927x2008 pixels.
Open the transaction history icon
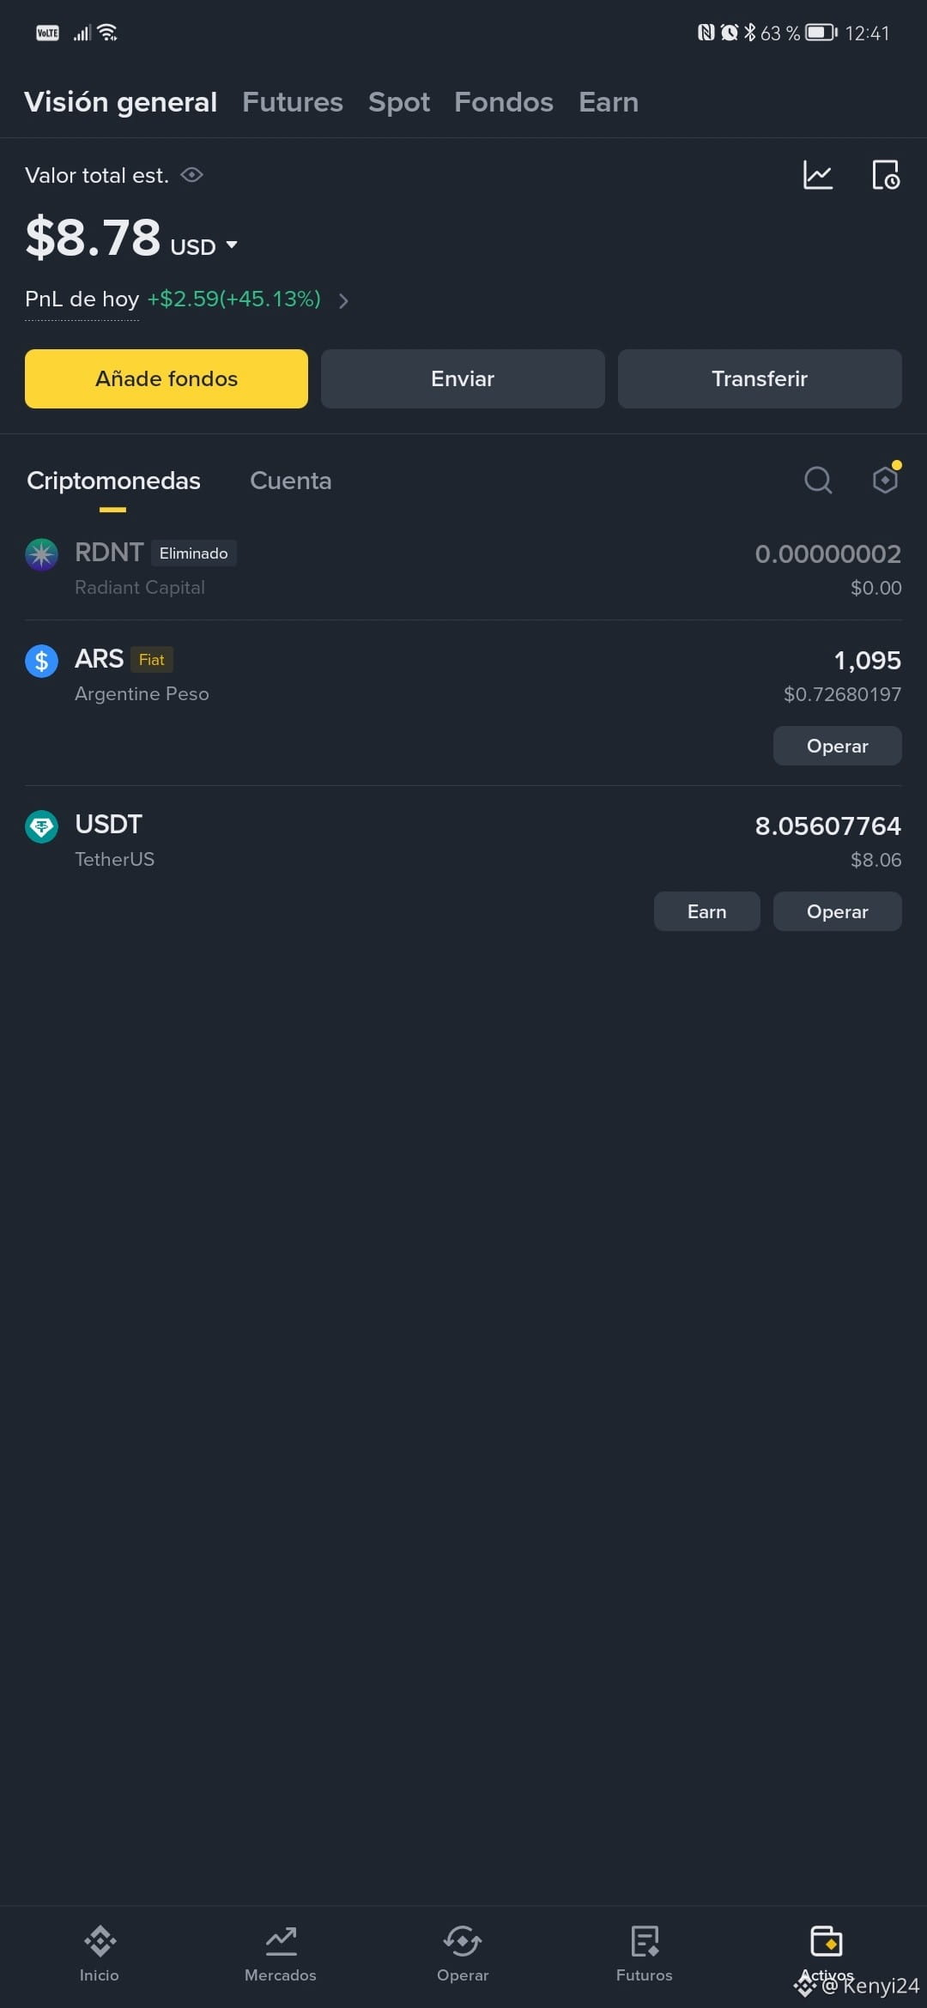click(885, 175)
